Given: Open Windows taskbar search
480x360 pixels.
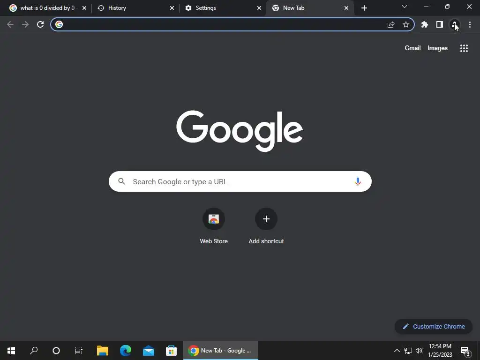Looking at the screenshot, I should pyautogui.click(x=34, y=351).
